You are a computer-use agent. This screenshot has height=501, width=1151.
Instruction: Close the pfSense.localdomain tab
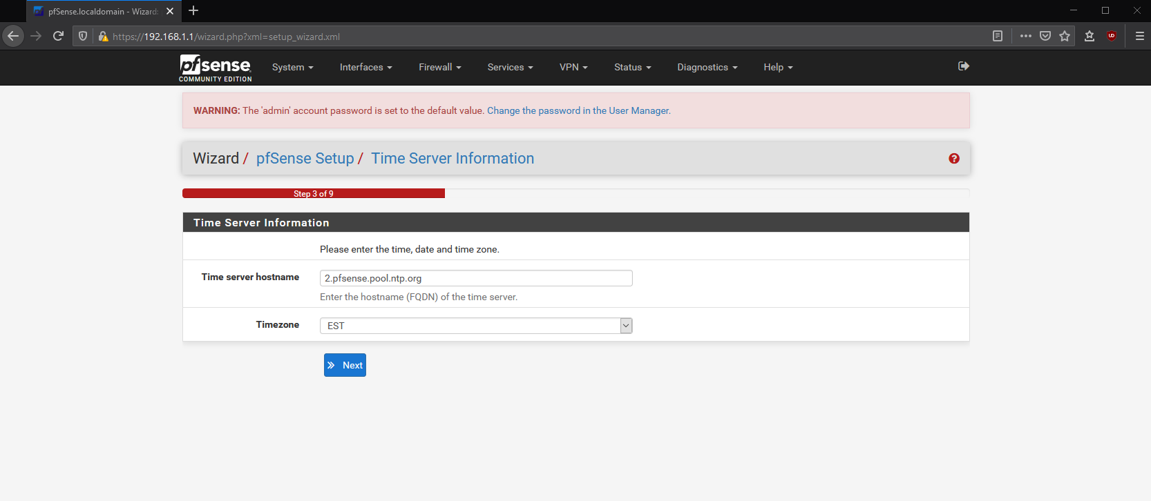[170, 11]
